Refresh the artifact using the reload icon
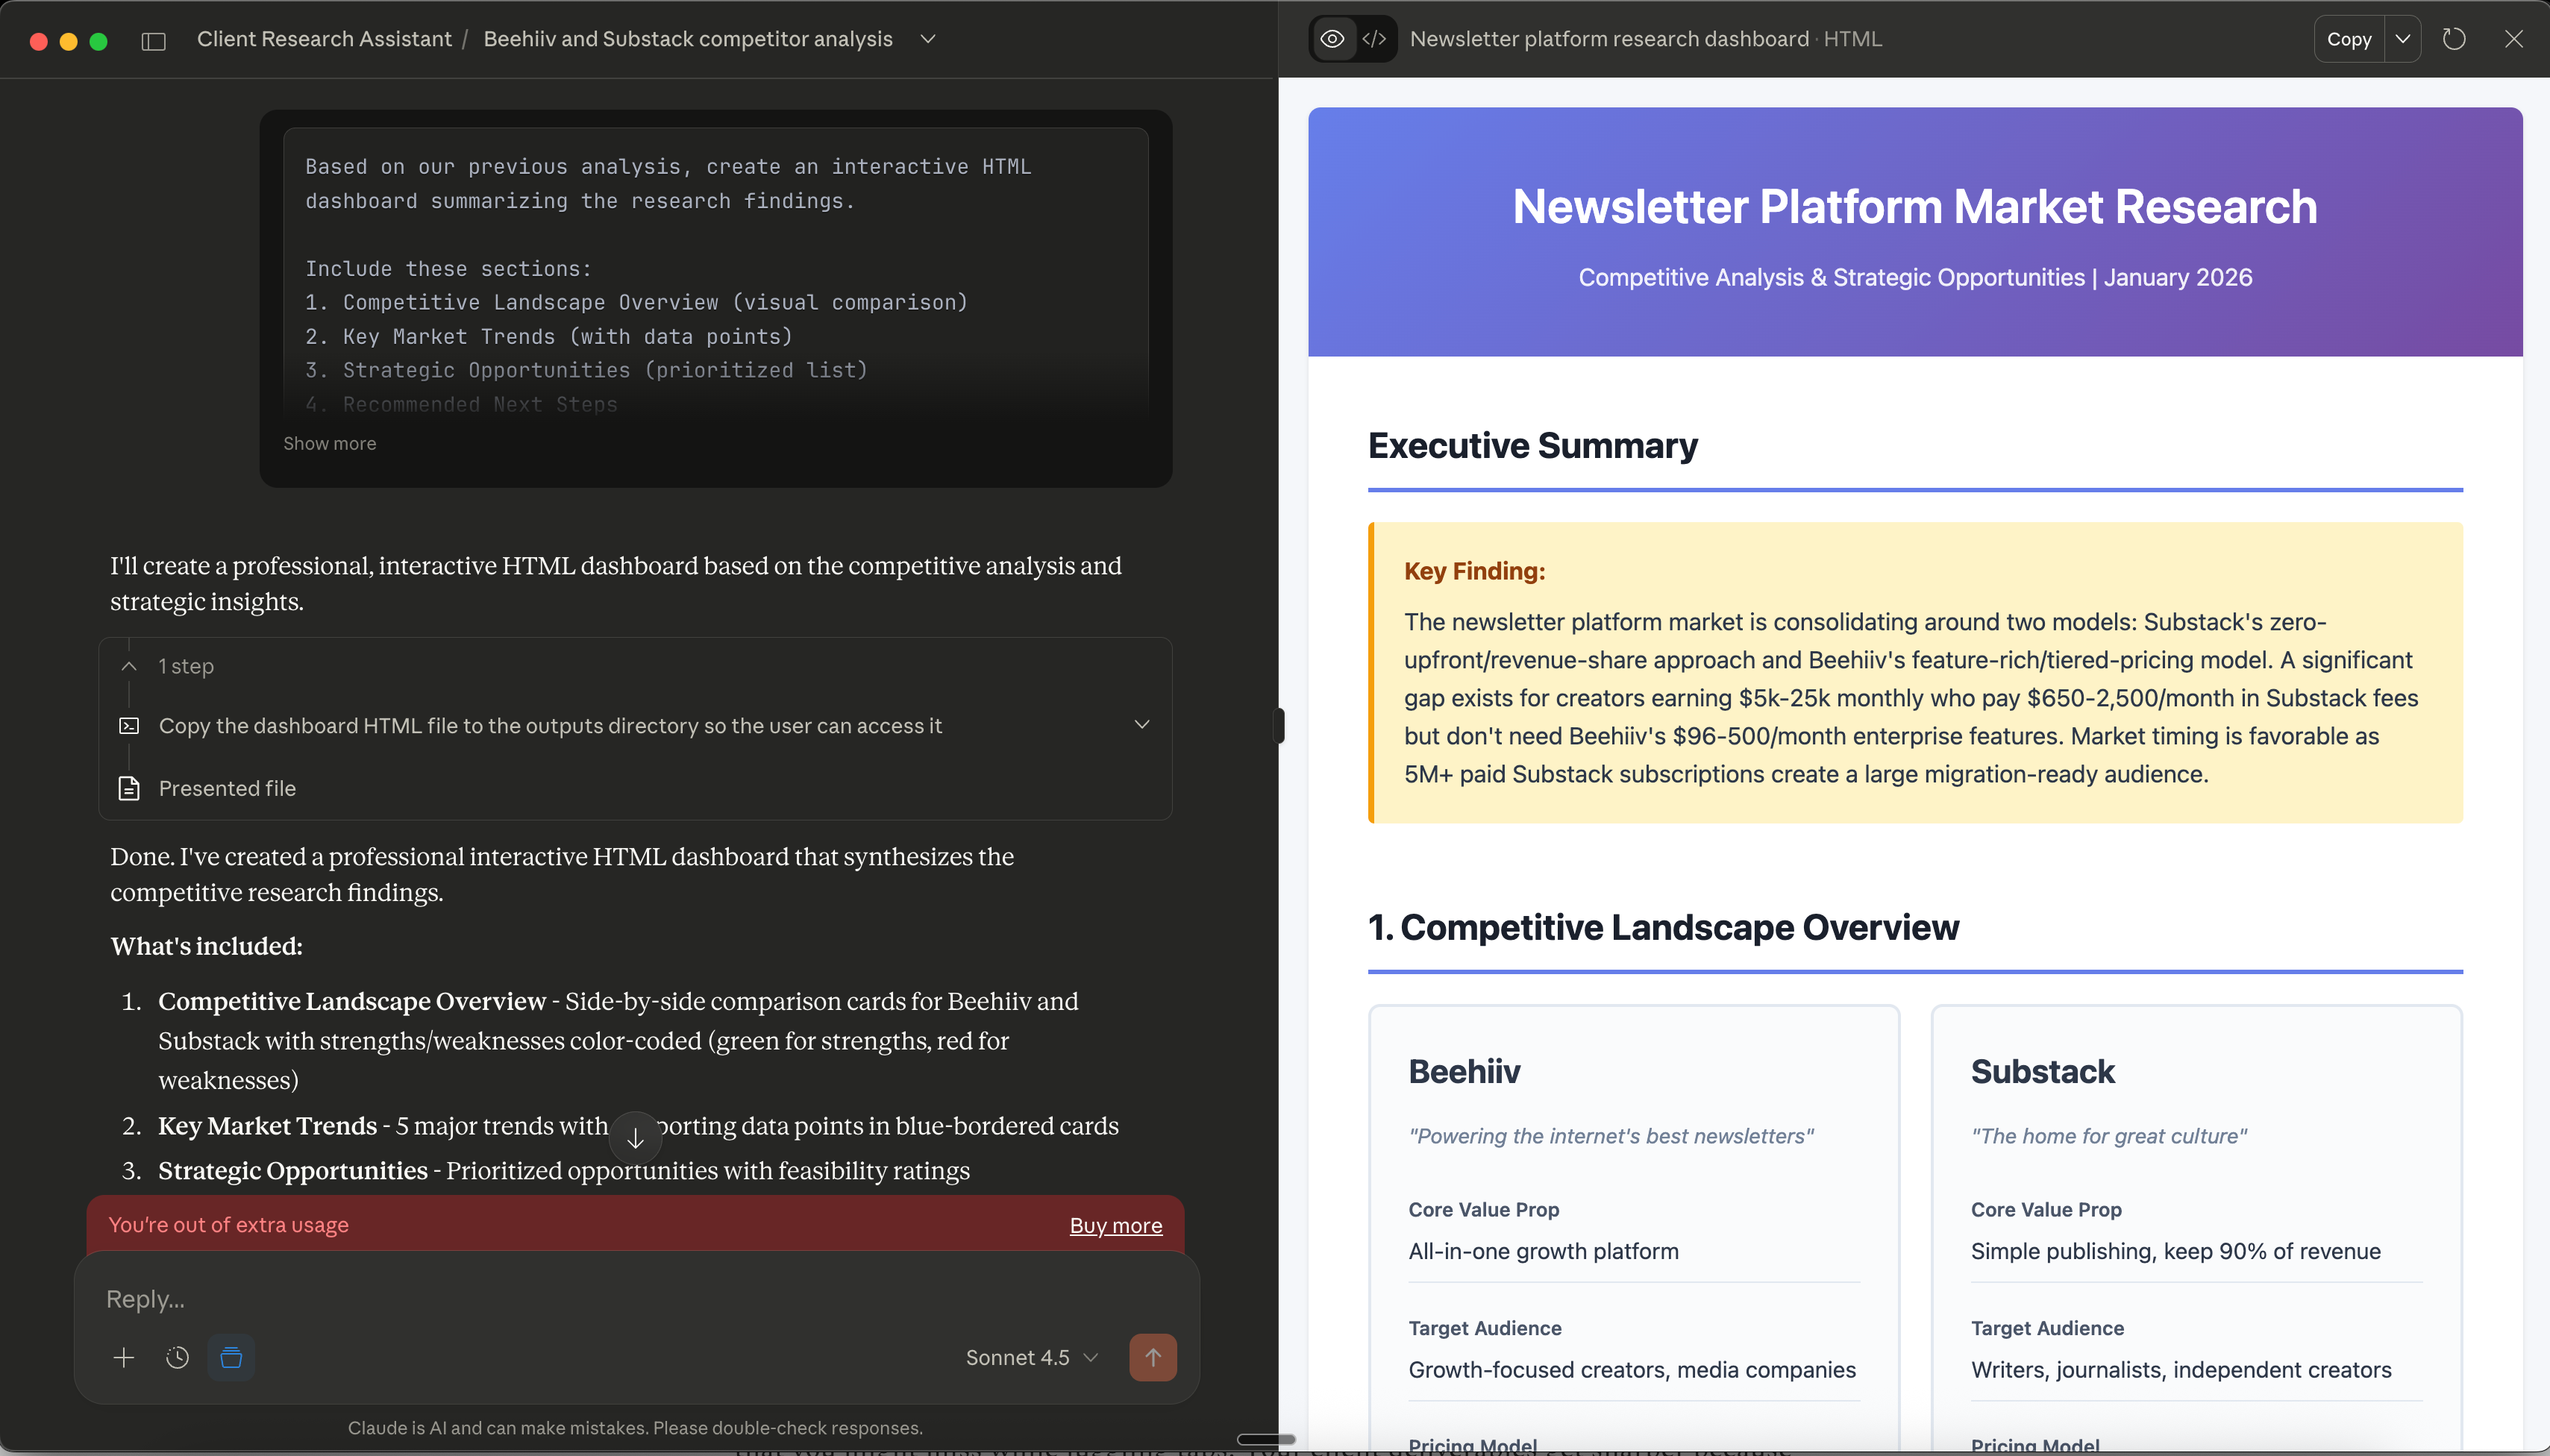This screenshot has width=2550, height=1456. click(x=2454, y=38)
